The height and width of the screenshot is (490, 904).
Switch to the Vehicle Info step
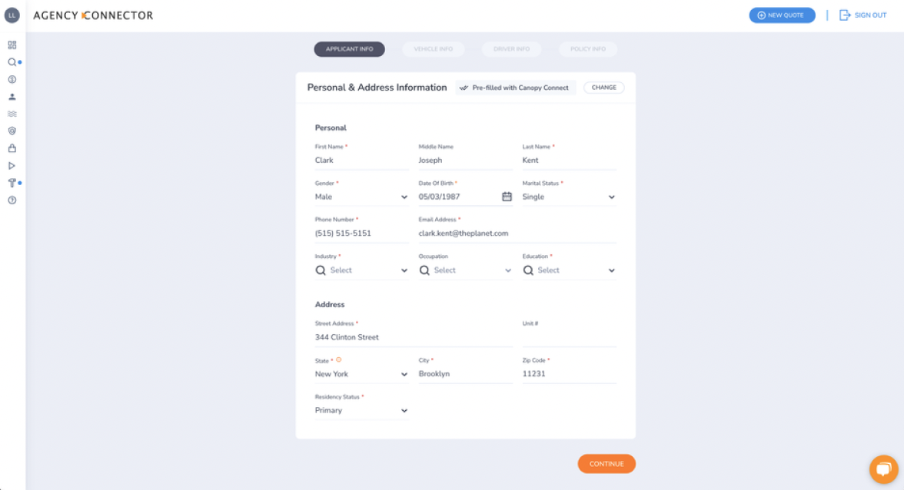tap(433, 48)
